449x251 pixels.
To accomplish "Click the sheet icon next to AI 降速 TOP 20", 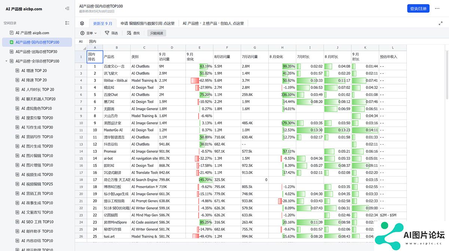I will tap(18, 80).
